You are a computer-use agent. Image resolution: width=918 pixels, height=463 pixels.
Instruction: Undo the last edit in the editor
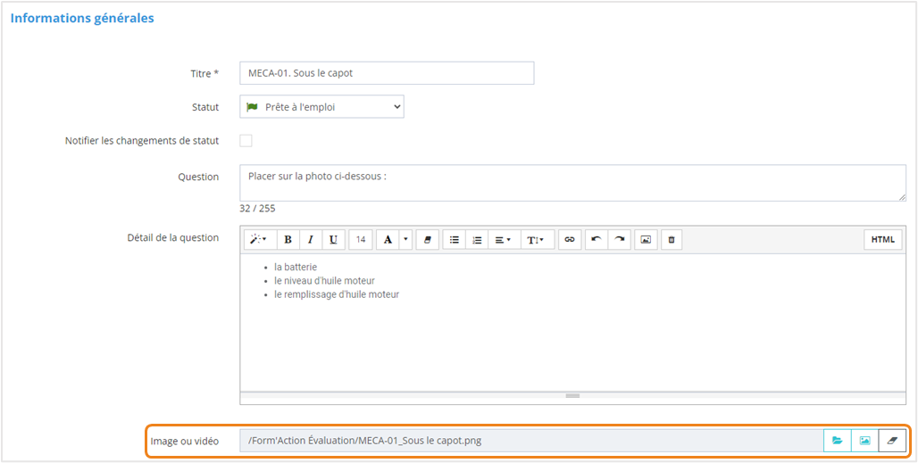point(596,239)
